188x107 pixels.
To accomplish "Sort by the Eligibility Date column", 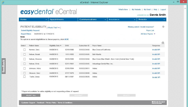I will 55,46.
